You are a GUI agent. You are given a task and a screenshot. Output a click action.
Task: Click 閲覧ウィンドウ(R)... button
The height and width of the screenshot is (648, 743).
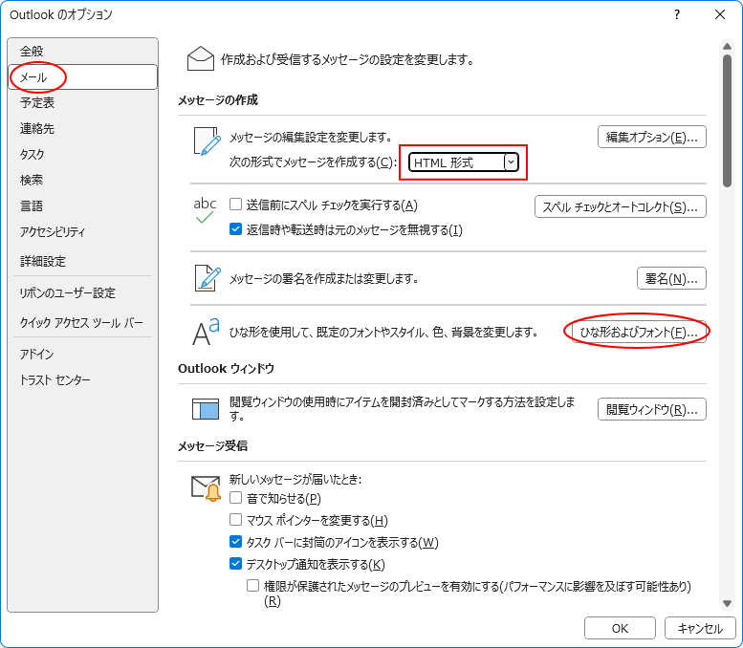651,409
